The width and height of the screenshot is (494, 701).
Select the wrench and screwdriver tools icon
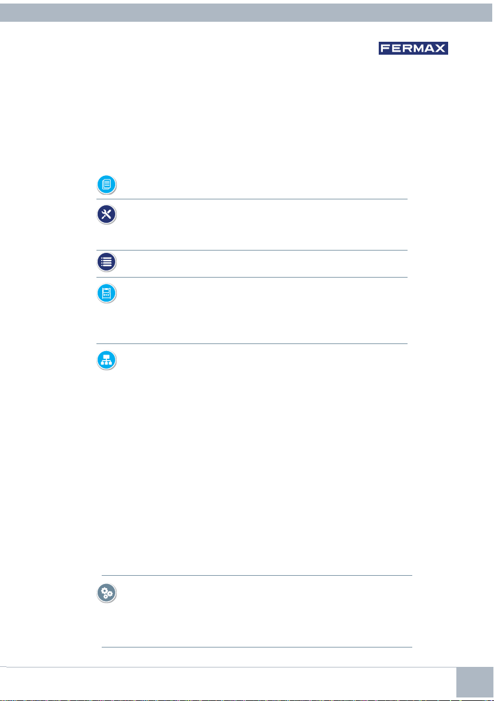(x=106, y=215)
